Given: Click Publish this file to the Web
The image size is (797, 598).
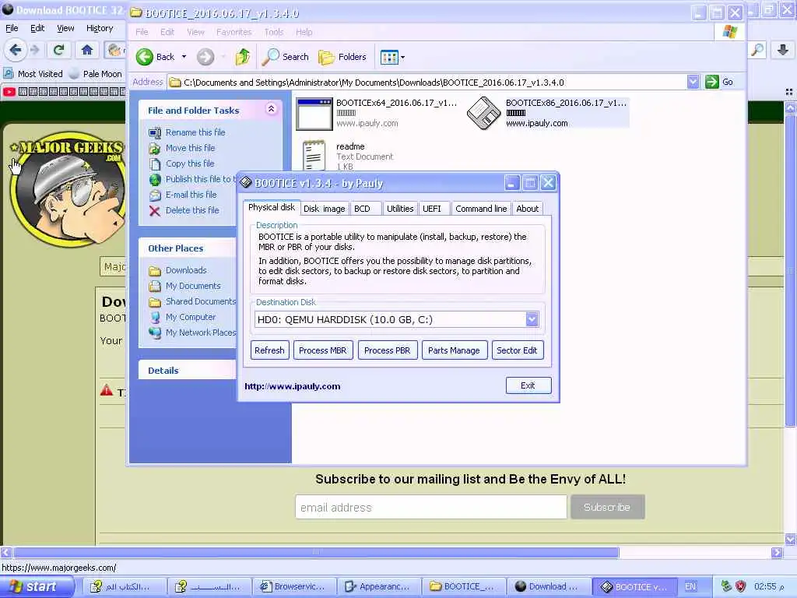Looking at the screenshot, I should [x=201, y=179].
